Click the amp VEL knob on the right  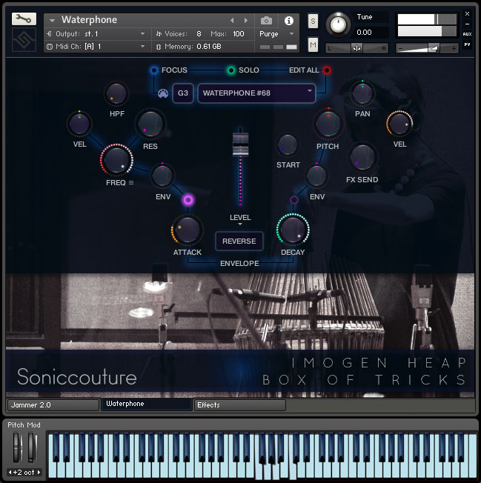tap(399, 124)
